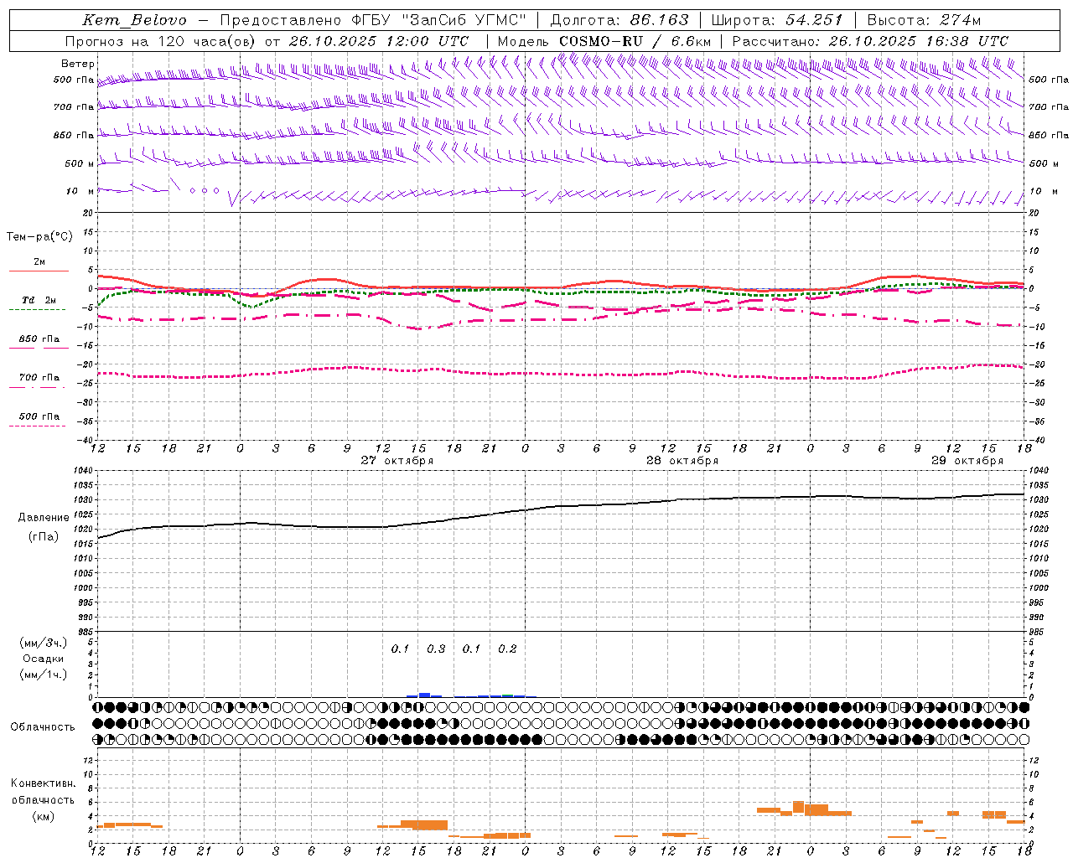Select the (мм/3ч.) precipitation unit label
The width and height of the screenshot is (1073, 858).
(44, 643)
